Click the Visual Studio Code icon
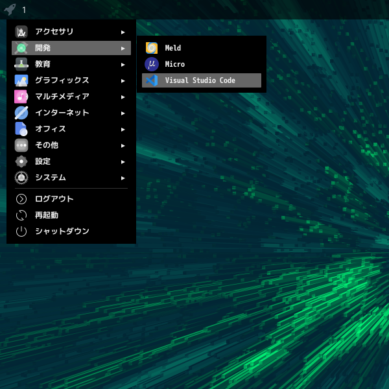 [152, 80]
